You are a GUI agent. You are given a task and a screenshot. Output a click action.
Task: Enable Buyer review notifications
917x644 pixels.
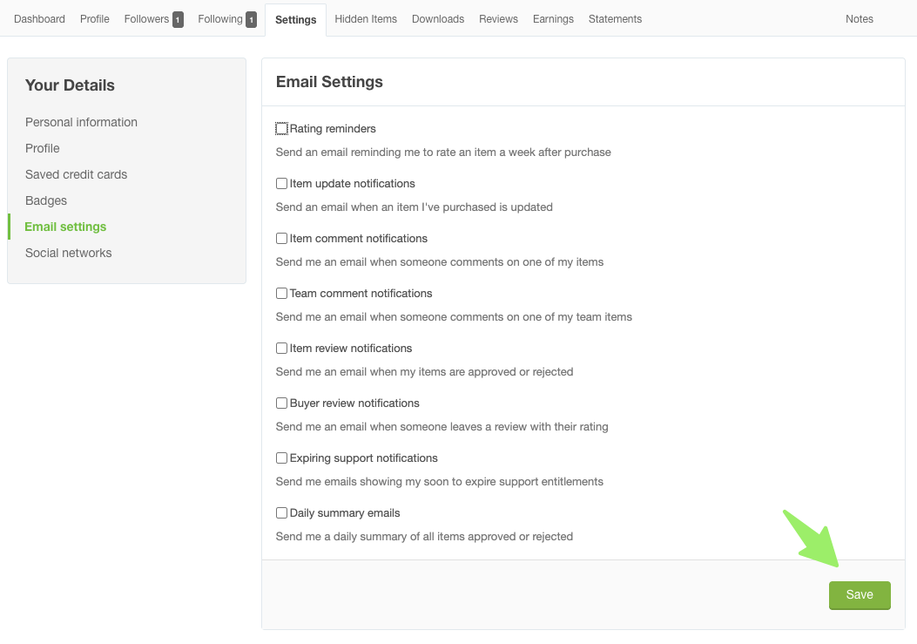pyautogui.click(x=281, y=403)
